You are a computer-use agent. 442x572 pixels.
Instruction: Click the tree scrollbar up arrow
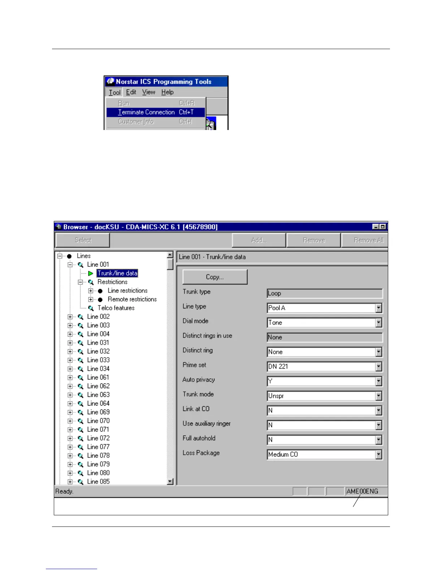tap(170, 255)
